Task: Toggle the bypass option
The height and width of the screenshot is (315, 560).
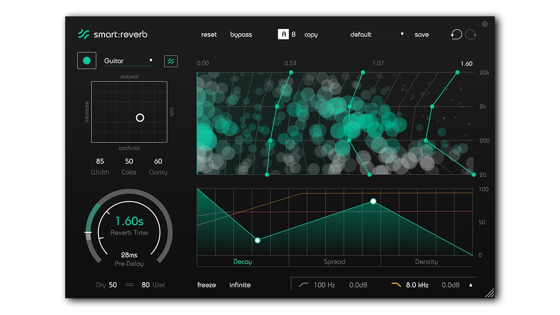Action: [x=241, y=35]
